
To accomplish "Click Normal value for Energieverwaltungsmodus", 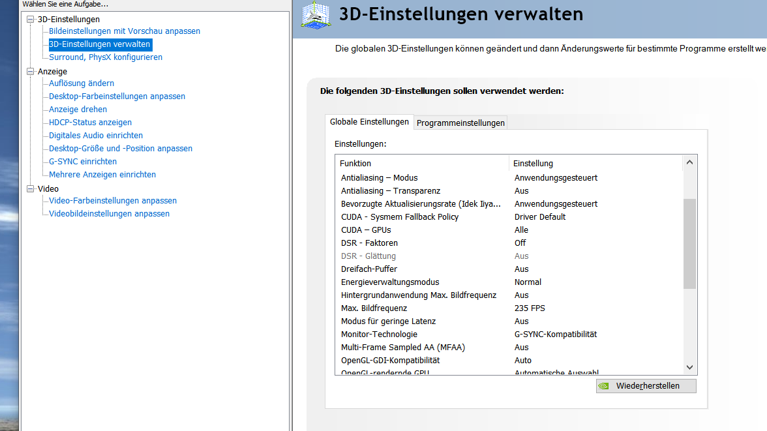I will [528, 282].
